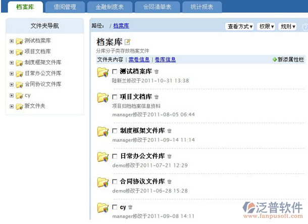Tick the 合同协议文件库 checkbox
This screenshot has height=224, width=308.
115,182
